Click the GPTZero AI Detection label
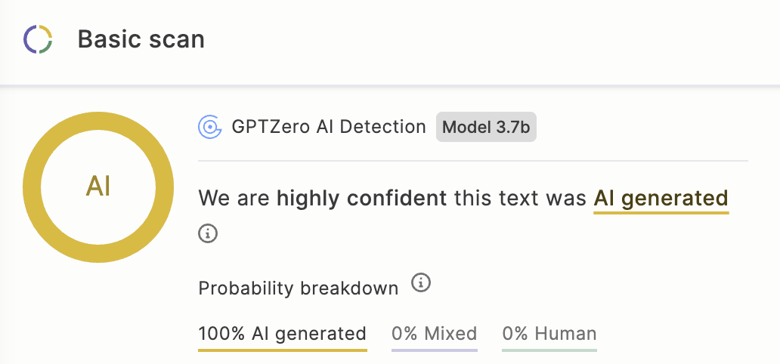This screenshot has width=780, height=364. tap(329, 128)
